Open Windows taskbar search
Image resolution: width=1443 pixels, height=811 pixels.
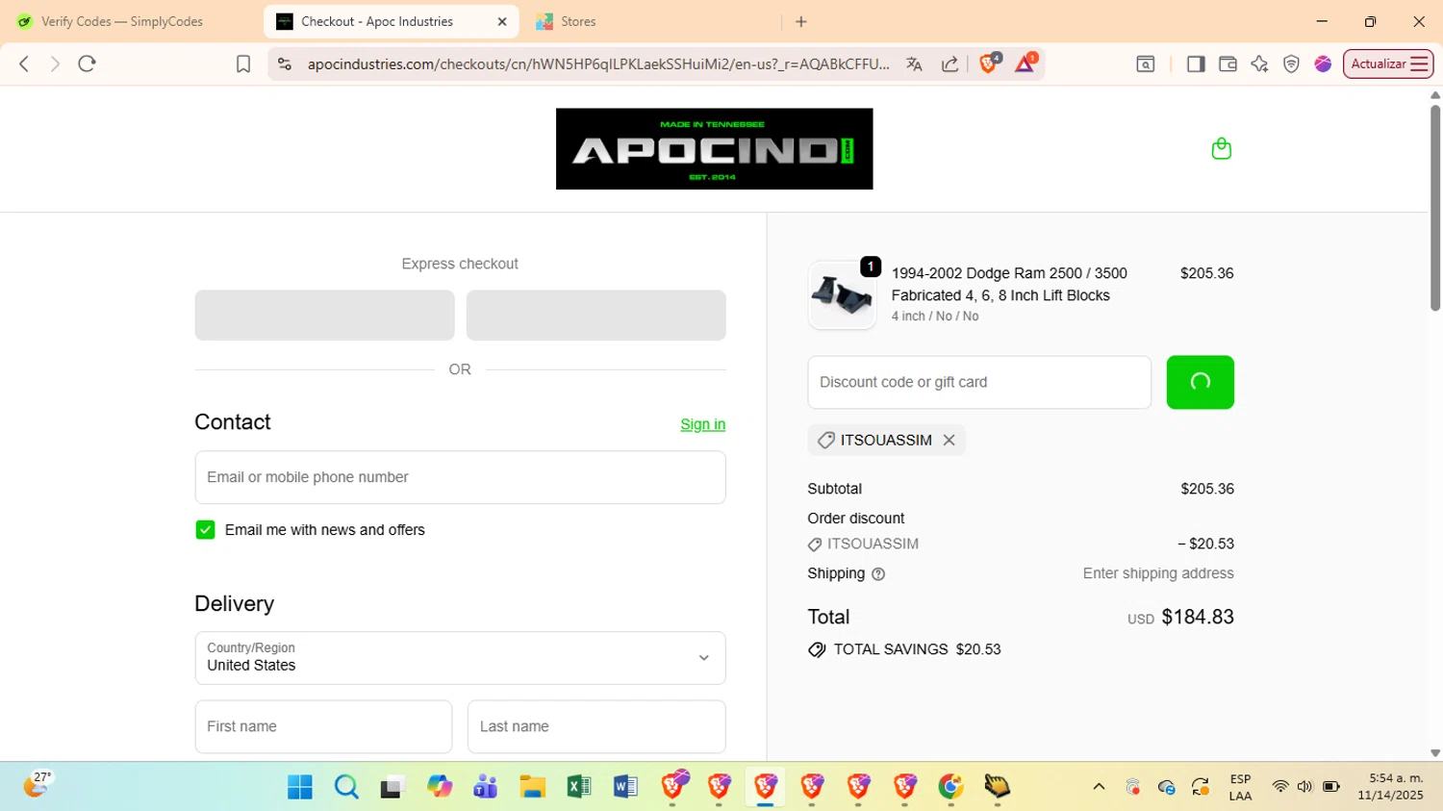346,787
